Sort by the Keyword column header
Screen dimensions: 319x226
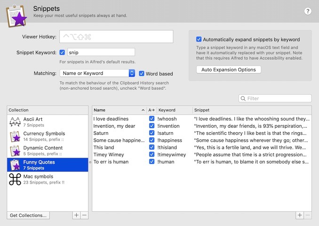tap(175, 110)
